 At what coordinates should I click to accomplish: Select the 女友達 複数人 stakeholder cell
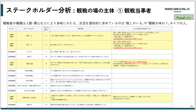pos(29,76)
